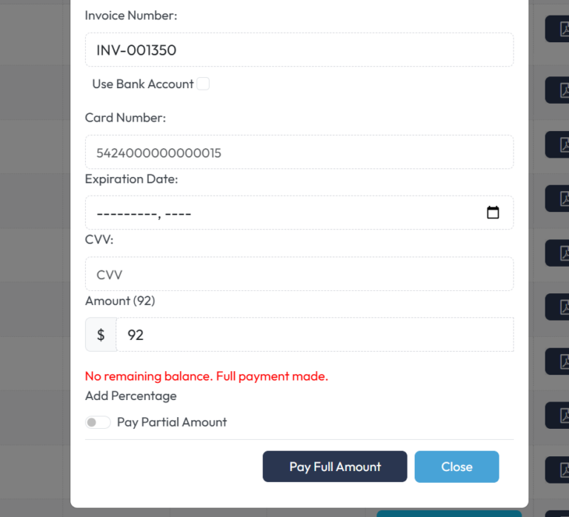569x517 pixels.
Task: Click the PDF icon beside the red balance message
Action: [x=558, y=361]
